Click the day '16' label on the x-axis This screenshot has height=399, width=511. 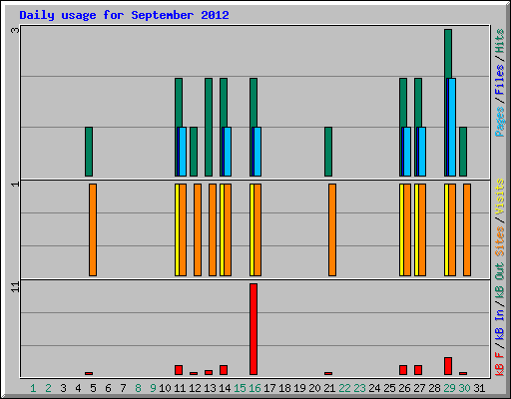[x=255, y=388]
